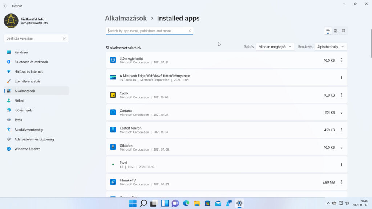This screenshot has width=372, height=209.
Task: Click the magnifier in Beállítás keresése box
Action: click(x=64, y=38)
